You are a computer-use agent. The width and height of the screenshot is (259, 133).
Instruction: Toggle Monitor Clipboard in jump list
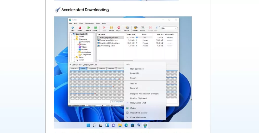[138, 98]
